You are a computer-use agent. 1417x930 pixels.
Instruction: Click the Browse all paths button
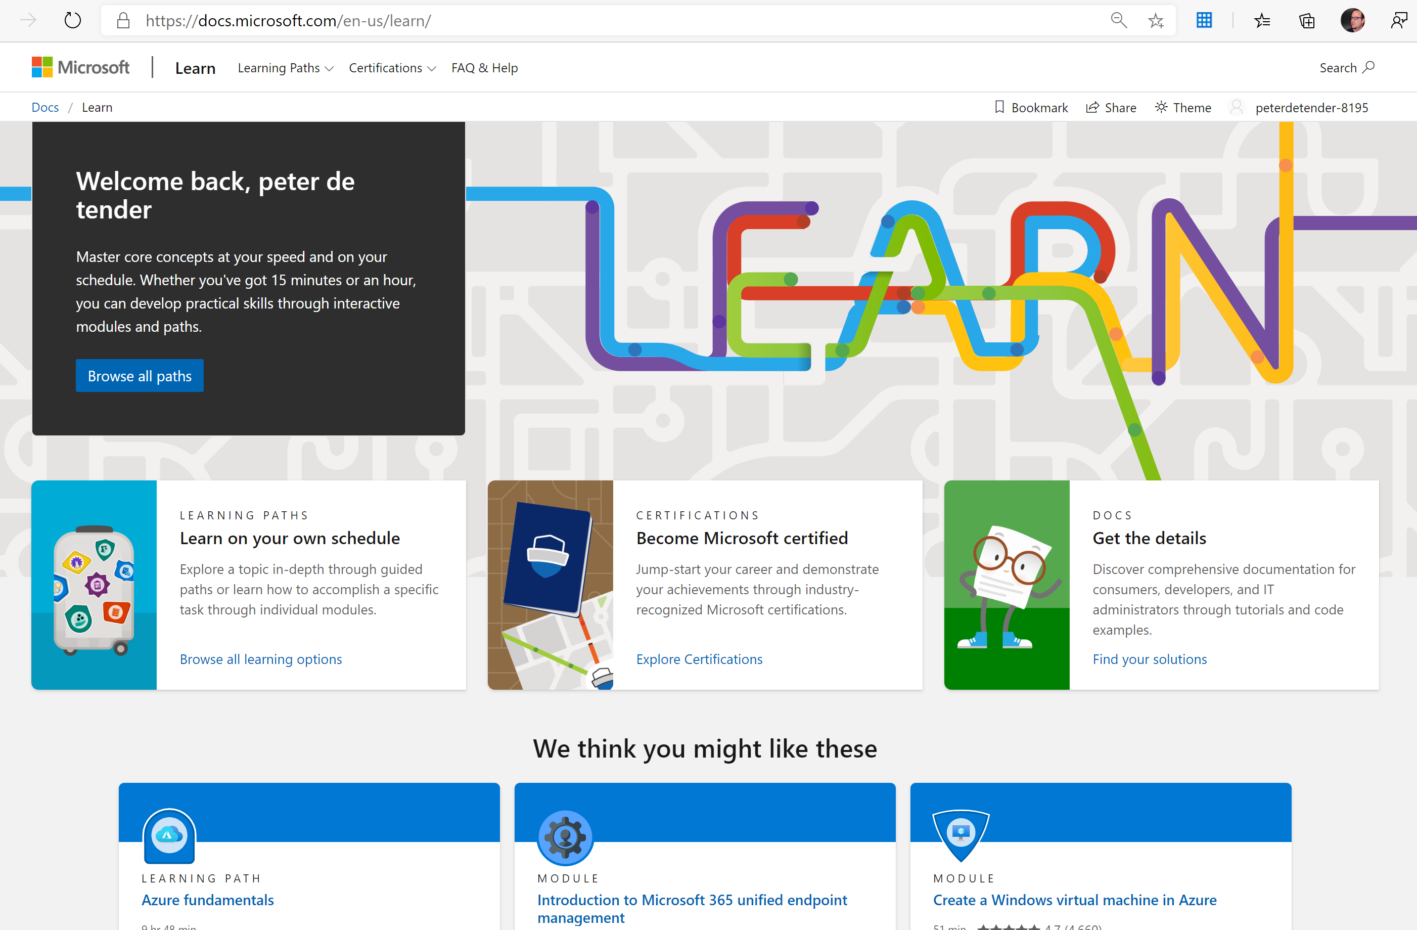click(140, 375)
